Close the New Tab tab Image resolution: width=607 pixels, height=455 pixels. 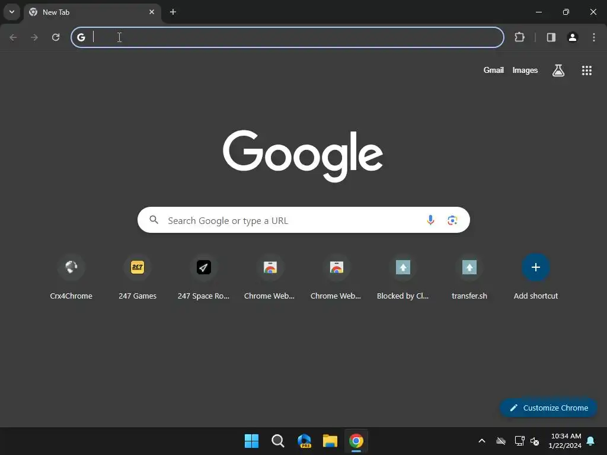click(152, 12)
